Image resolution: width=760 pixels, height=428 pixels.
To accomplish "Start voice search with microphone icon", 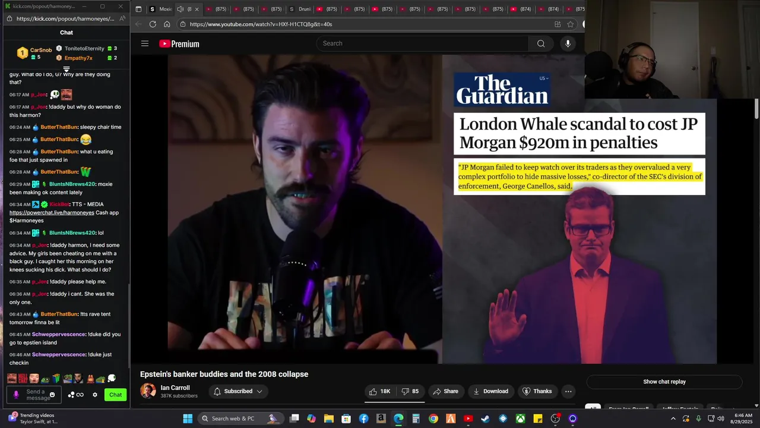I will (568, 43).
